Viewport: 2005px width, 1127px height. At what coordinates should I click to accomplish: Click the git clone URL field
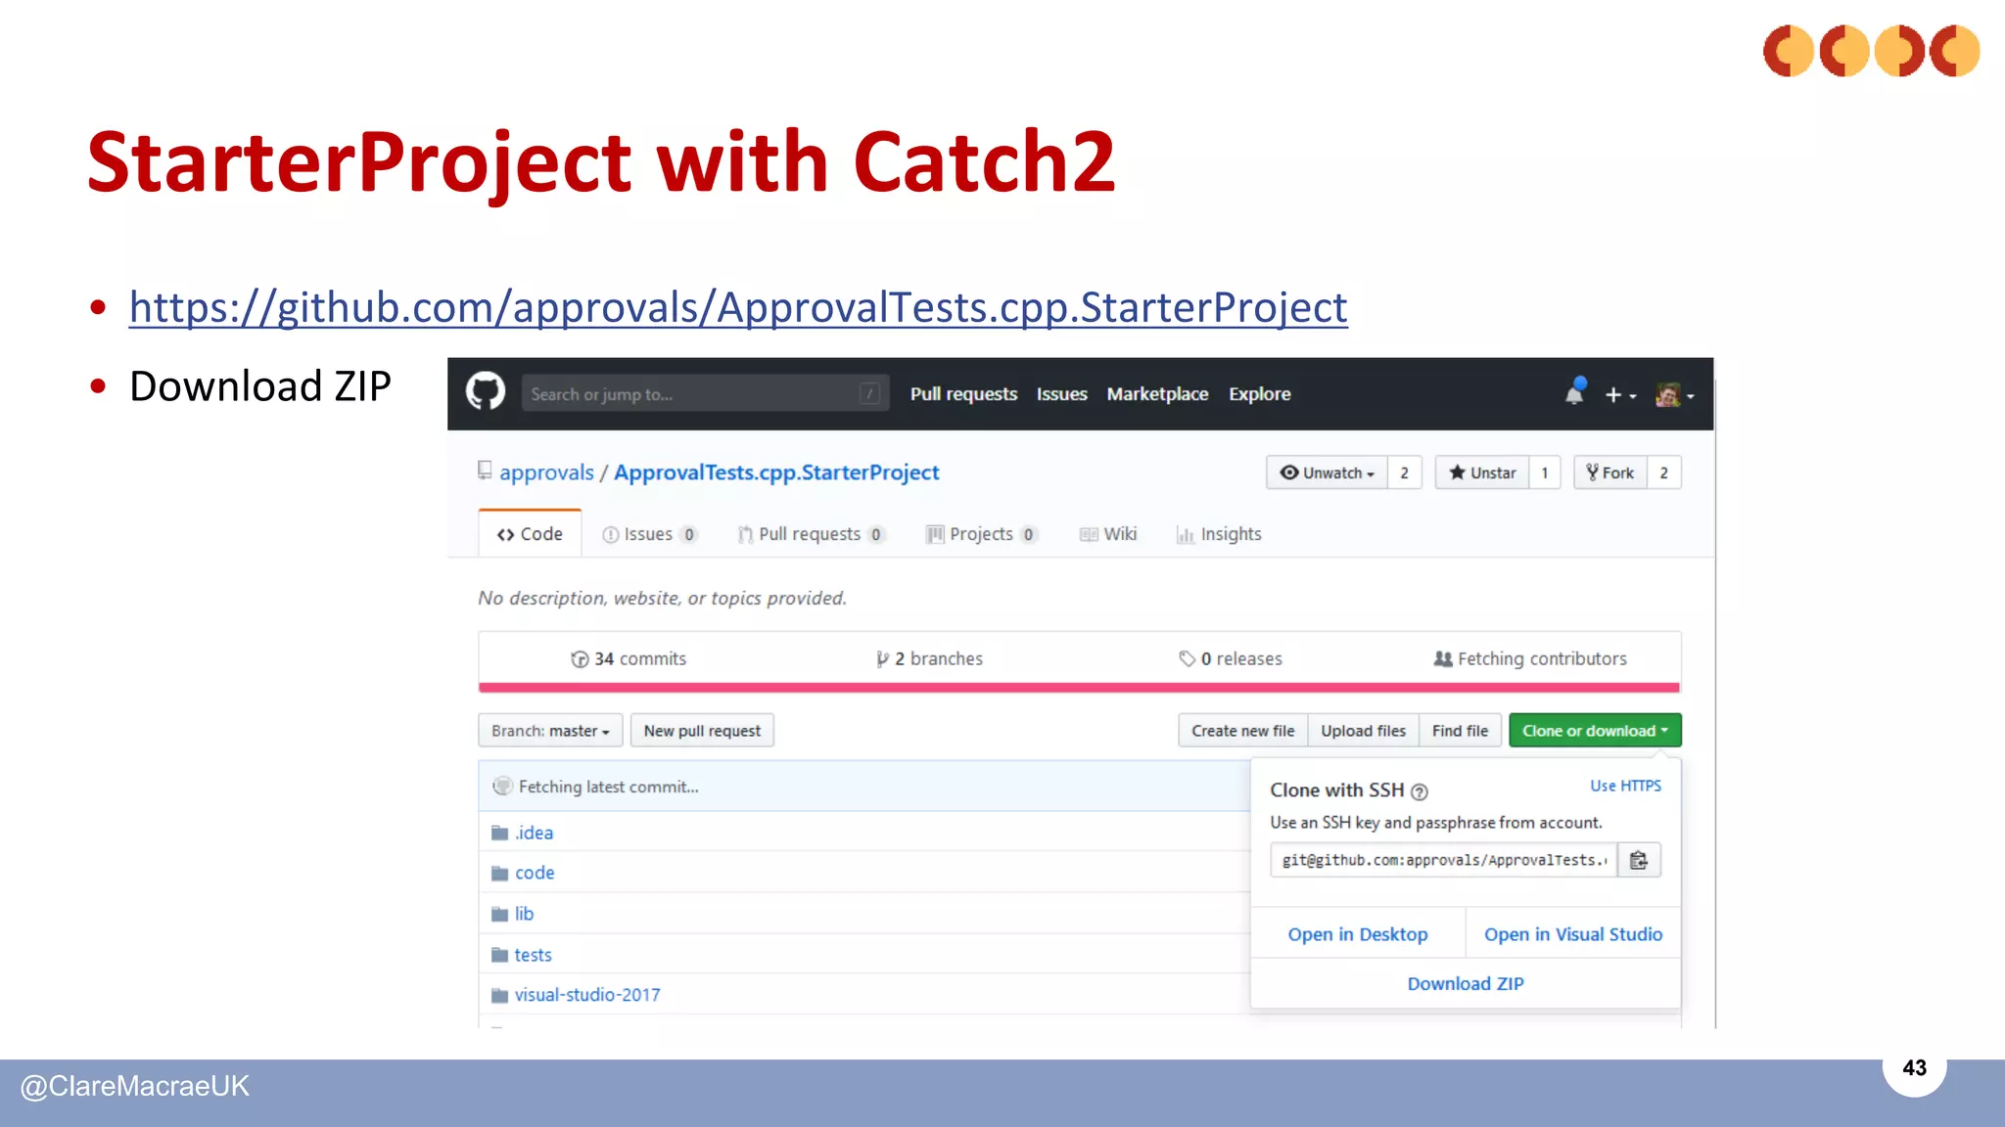(1443, 860)
